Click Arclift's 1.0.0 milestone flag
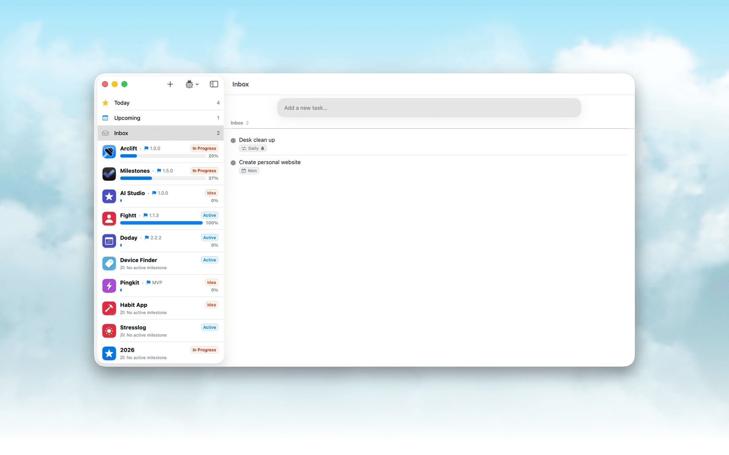 pyautogui.click(x=152, y=148)
